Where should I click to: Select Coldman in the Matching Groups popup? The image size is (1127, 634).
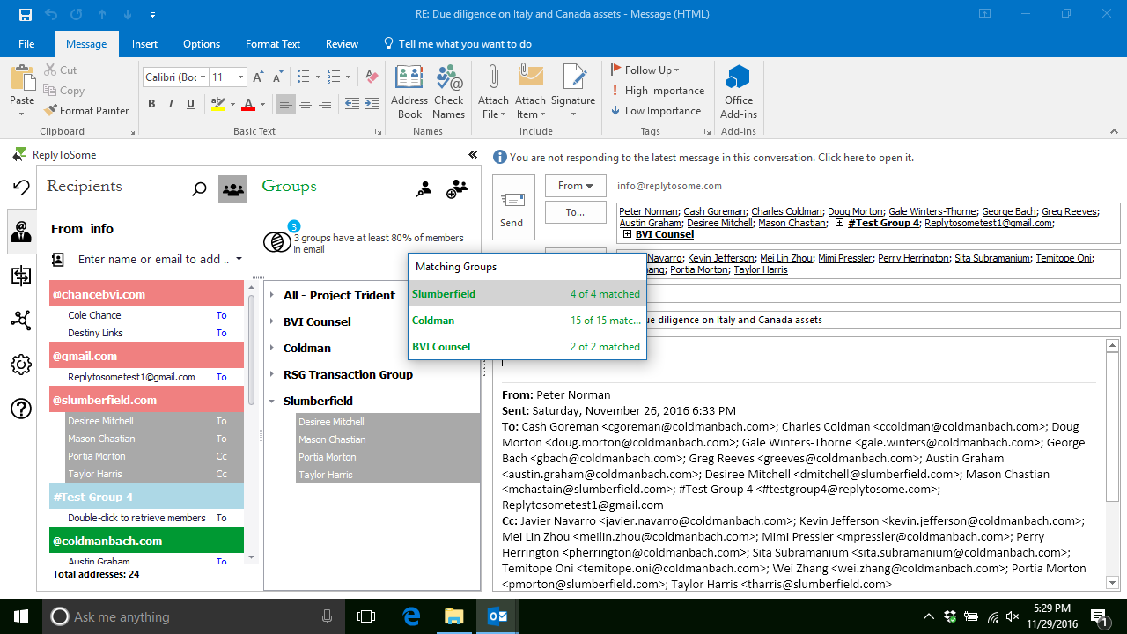point(527,321)
